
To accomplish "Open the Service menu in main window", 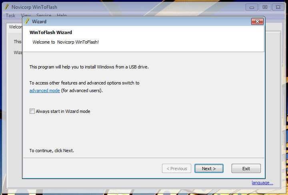I will click(x=44, y=15).
